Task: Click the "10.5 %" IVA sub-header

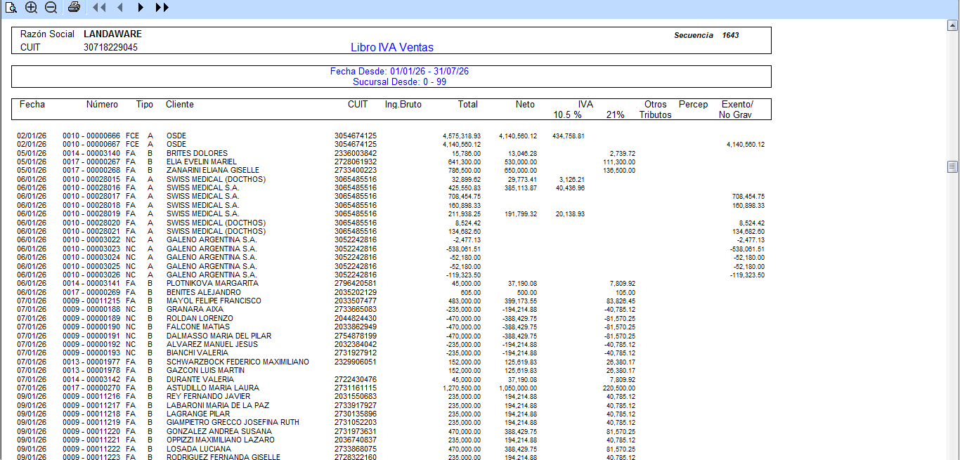Action: click(x=567, y=114)
